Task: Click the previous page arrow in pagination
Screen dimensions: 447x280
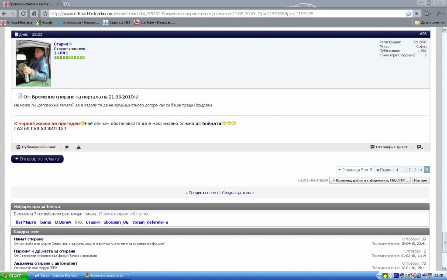Action: click(x=397, y=170)
